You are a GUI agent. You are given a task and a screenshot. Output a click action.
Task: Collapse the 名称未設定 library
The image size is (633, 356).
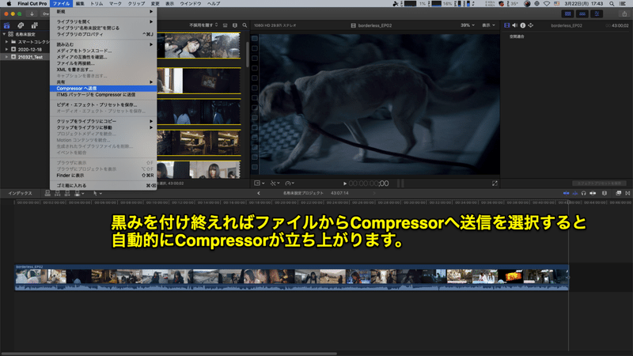pos(5,34)
